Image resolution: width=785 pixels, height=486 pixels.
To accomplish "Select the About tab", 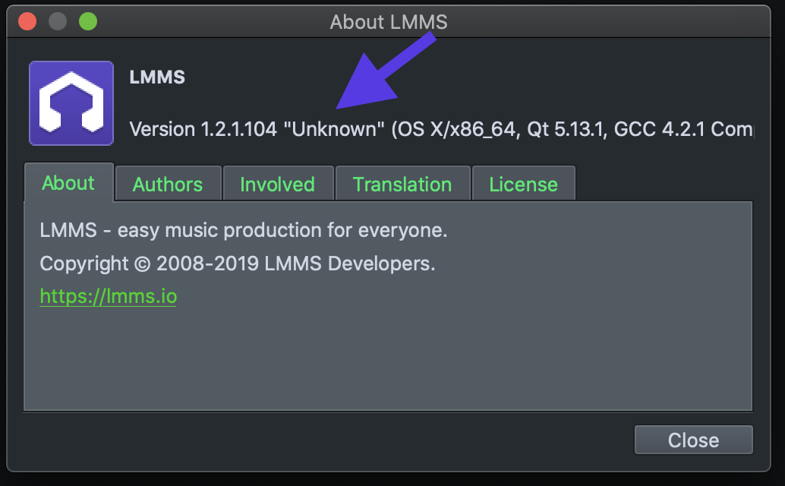I will 68,183.
